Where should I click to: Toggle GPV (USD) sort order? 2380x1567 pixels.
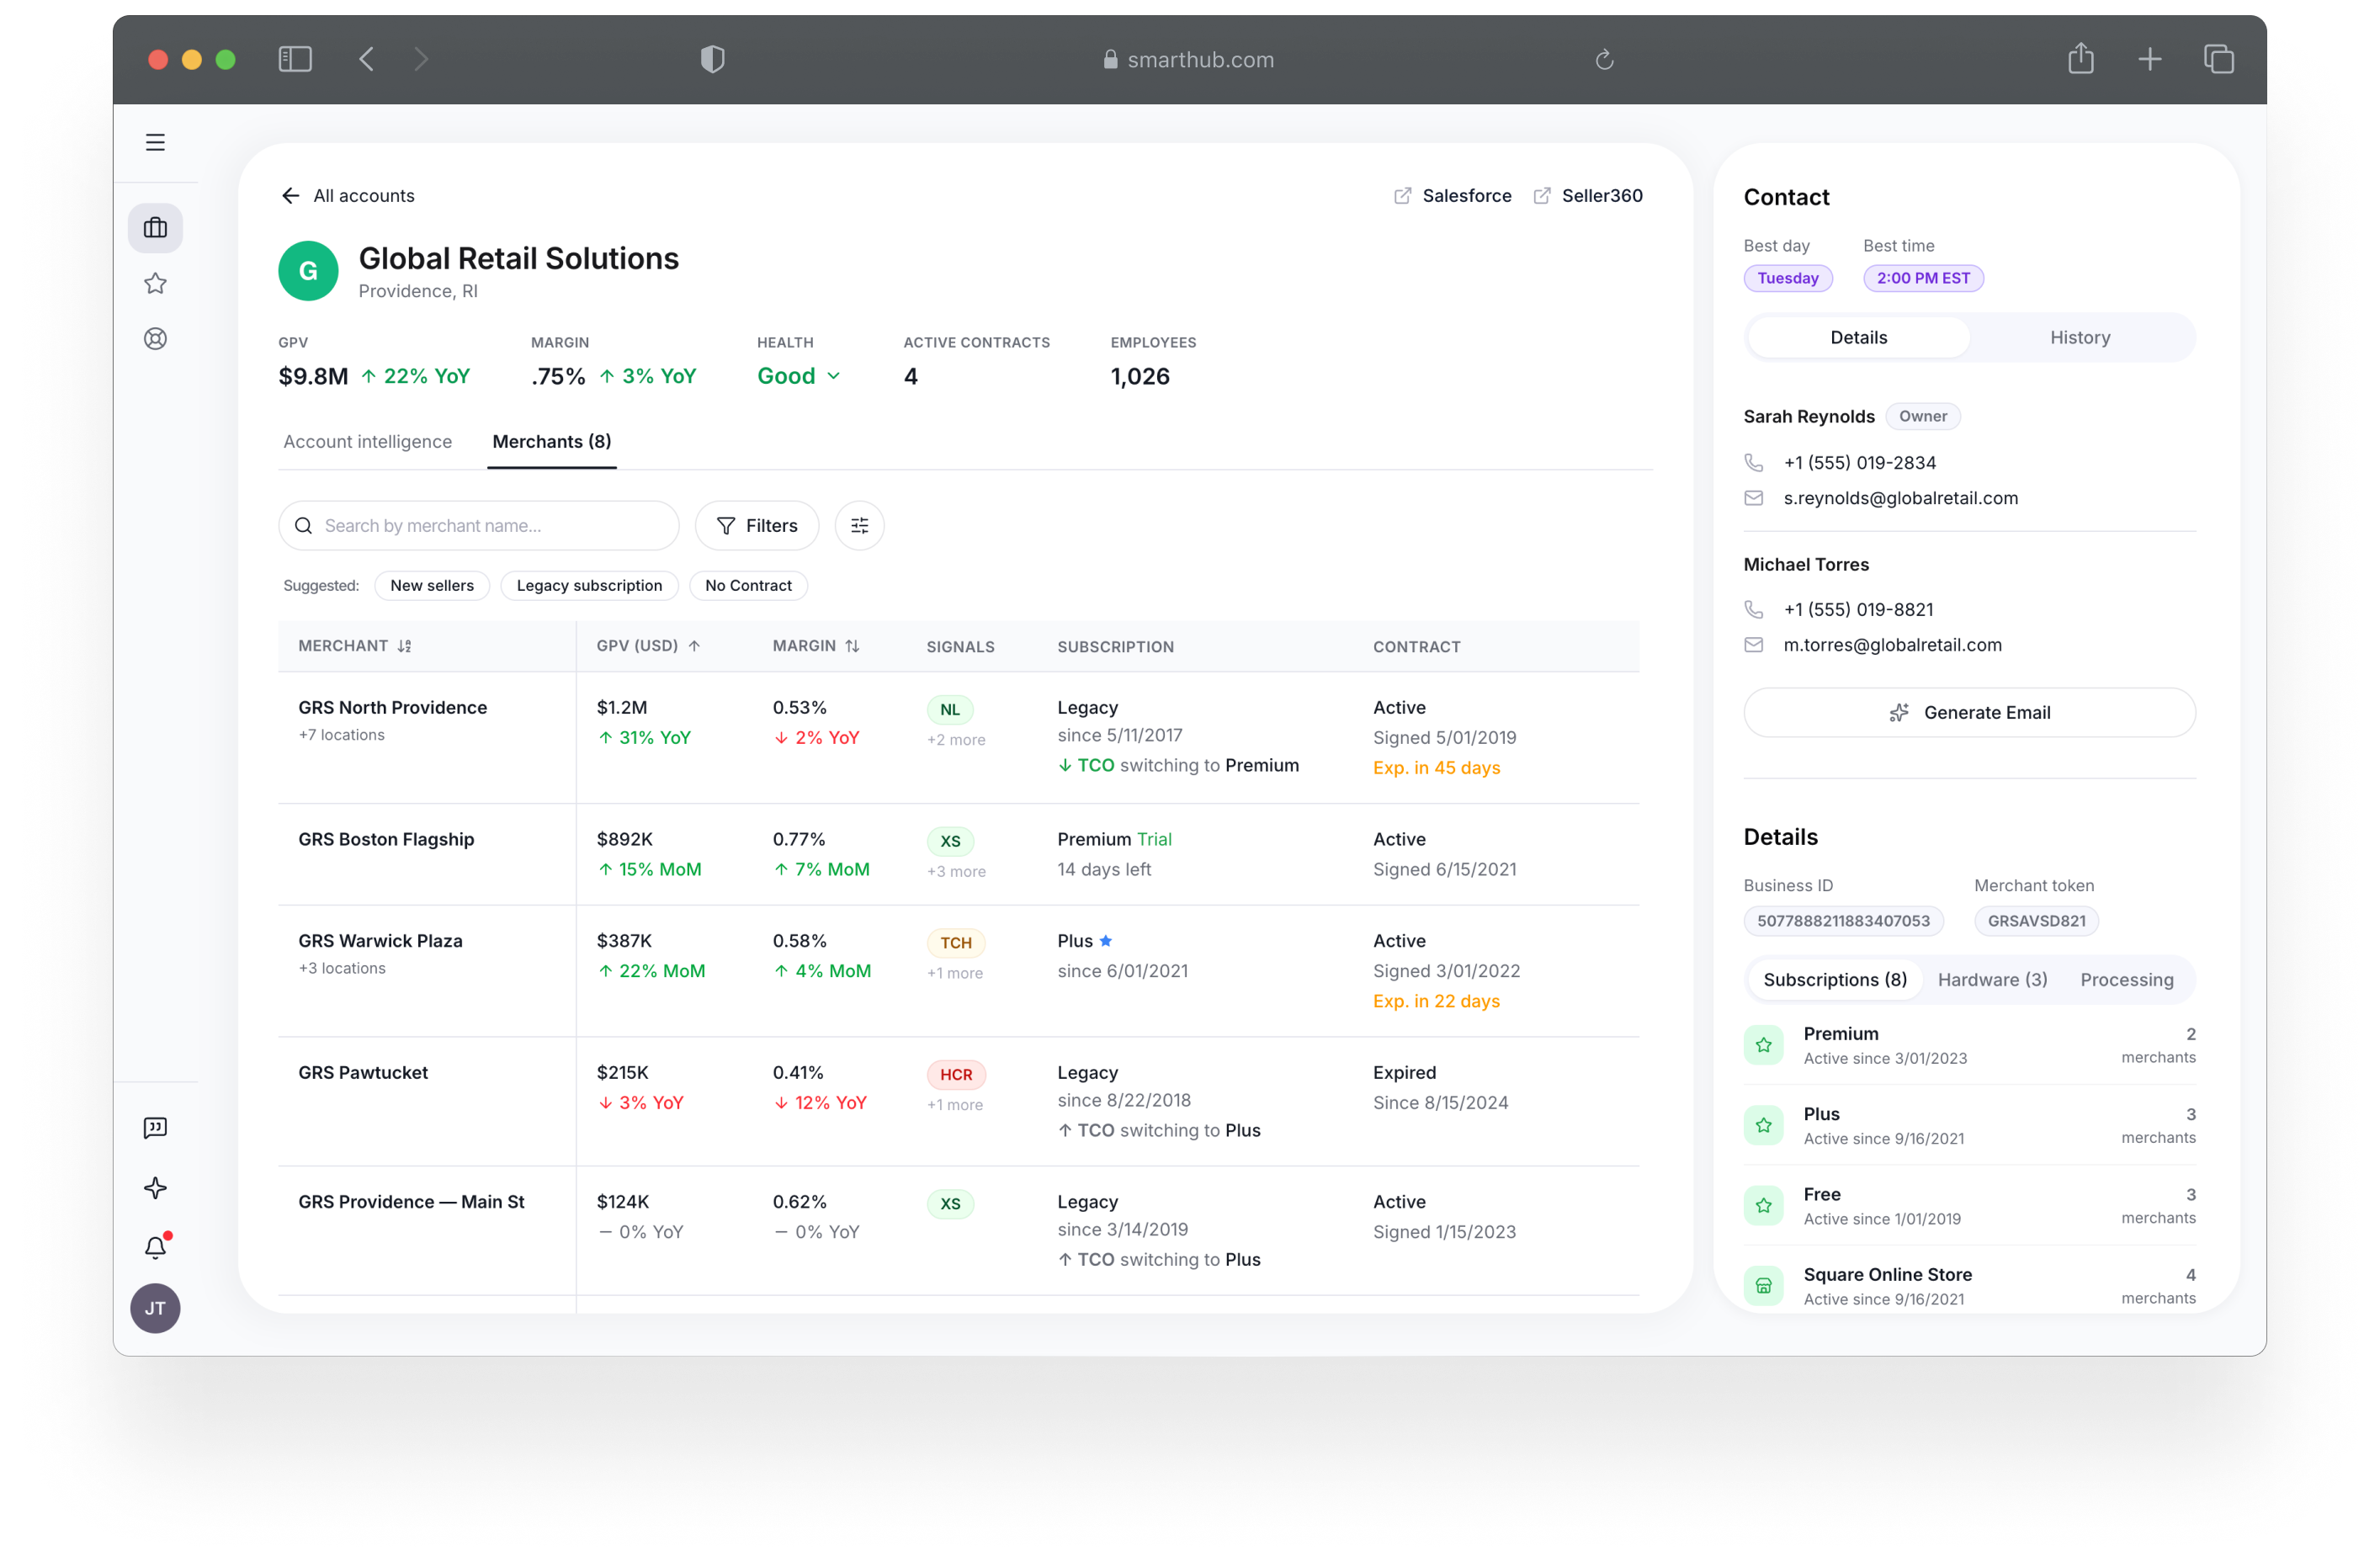(x=697, y=645)
